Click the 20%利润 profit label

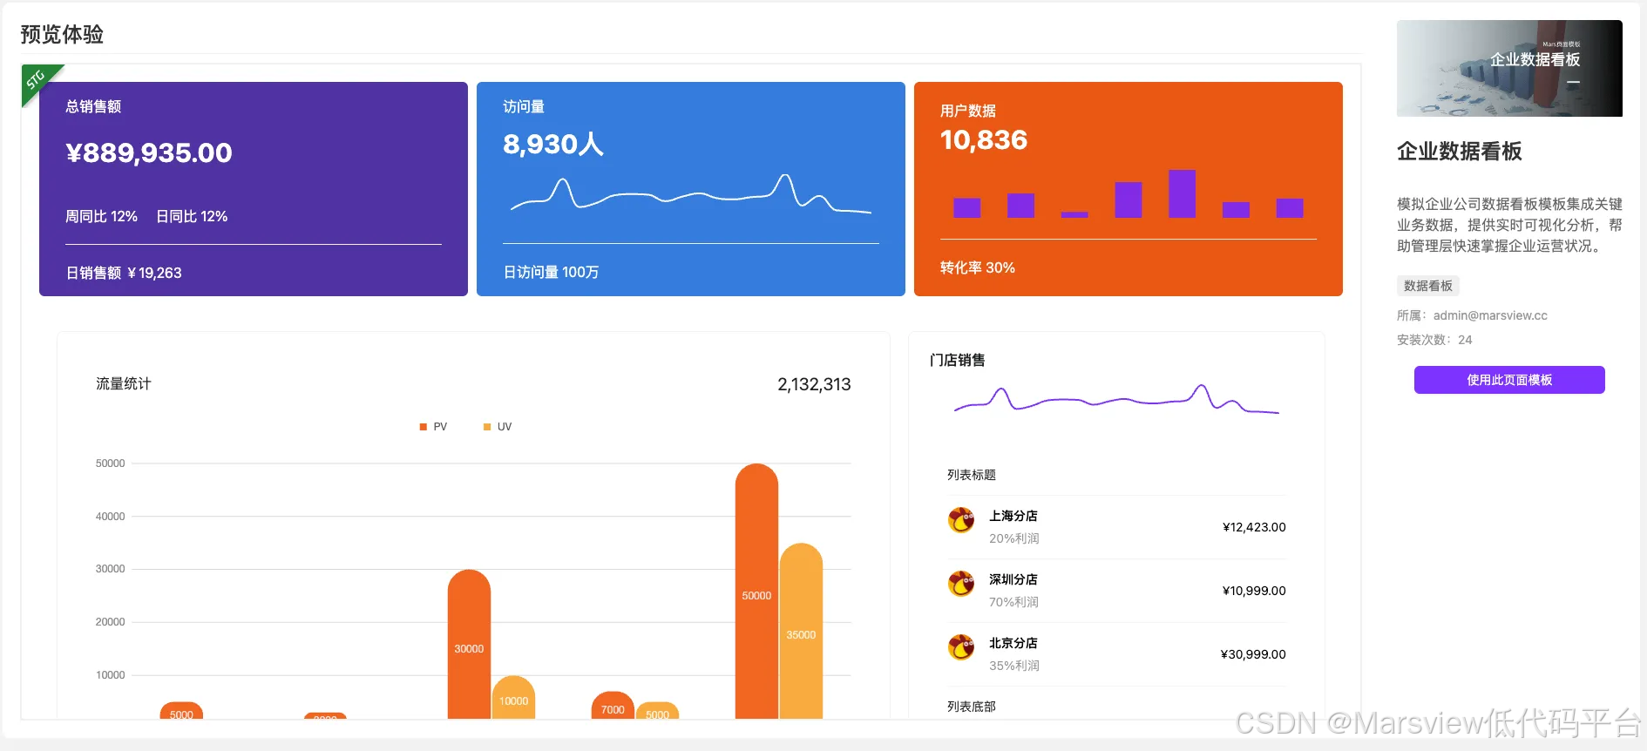coord(1013,538)
